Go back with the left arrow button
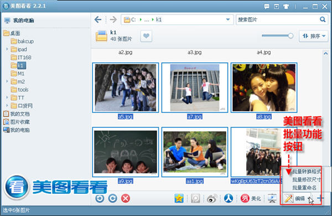332x216 pixels. pyautogui.click(x=98, y=19)
